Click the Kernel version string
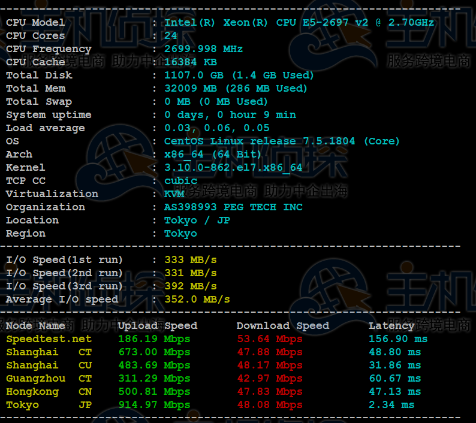 pyautogui.click(x=233, y=168)
